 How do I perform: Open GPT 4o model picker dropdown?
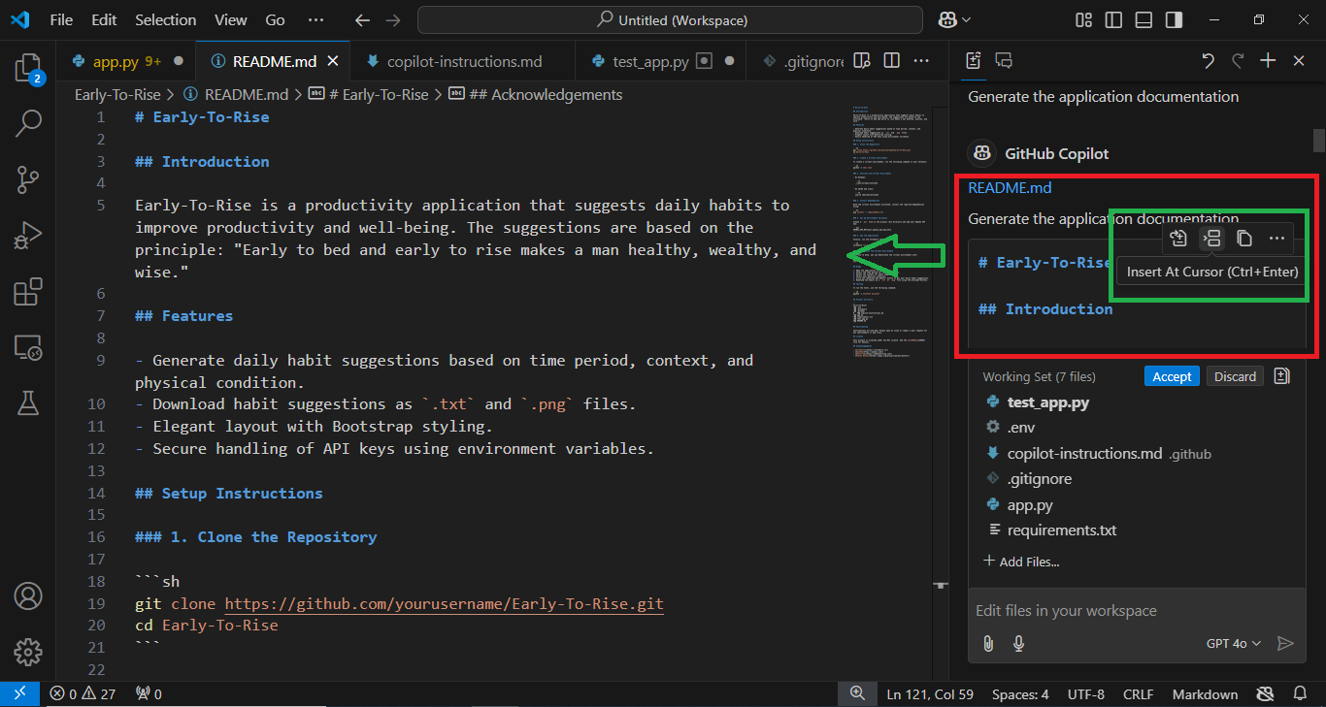(x=1233, y=643)
